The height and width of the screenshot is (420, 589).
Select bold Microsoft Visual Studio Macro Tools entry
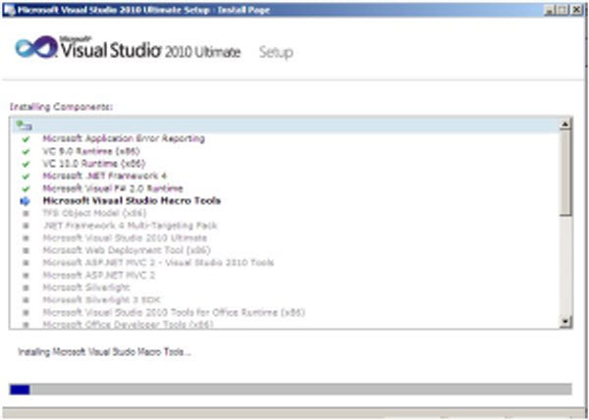(x=132, y=201)
